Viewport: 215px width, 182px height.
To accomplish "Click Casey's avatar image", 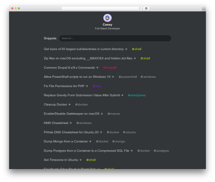I will (x=107, y=18).
